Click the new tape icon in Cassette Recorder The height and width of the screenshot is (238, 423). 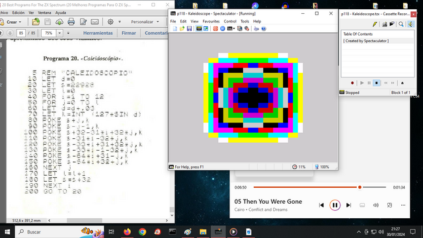pos(385,24)
